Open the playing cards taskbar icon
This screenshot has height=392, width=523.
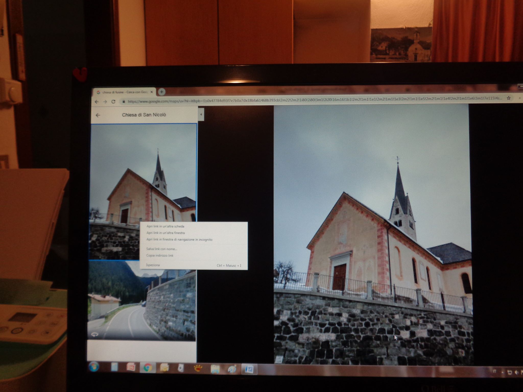point(181,368)
